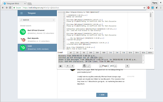Open Dadi Official Channel avatar
The image size is (163, 102).
pos(23,32)
